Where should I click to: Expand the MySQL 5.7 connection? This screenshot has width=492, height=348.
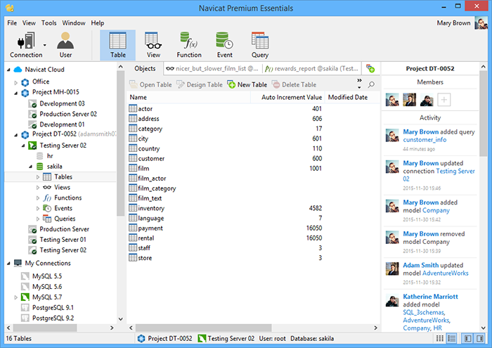[x=16, y=297]
